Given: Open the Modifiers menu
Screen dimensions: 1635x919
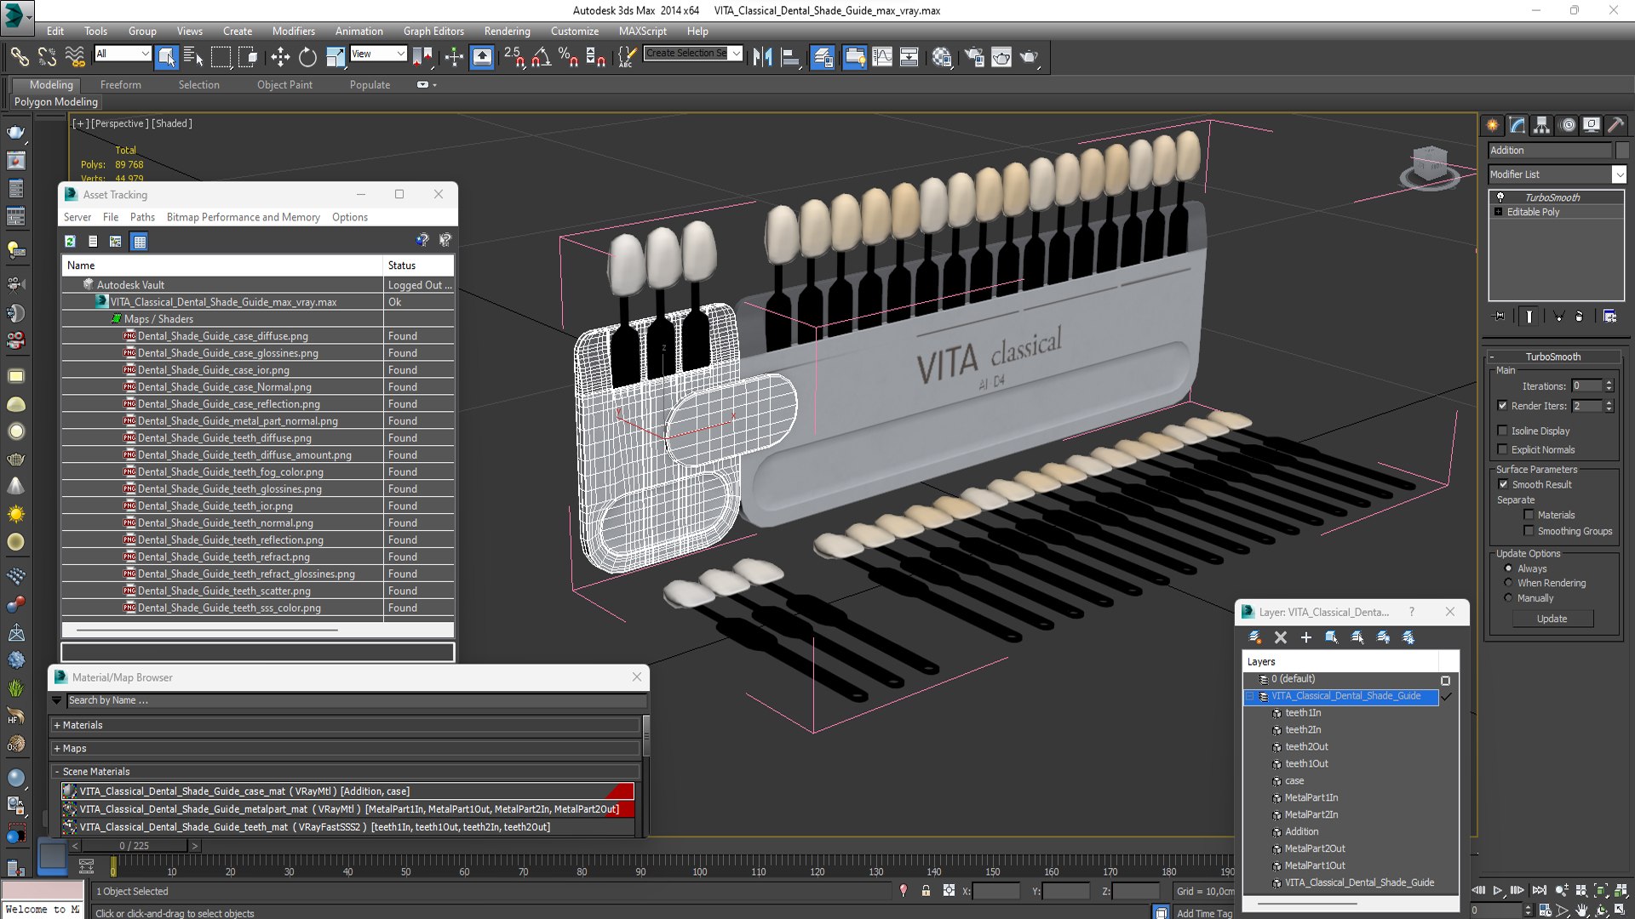Looking at the screenshot, I should click(293, 31).
